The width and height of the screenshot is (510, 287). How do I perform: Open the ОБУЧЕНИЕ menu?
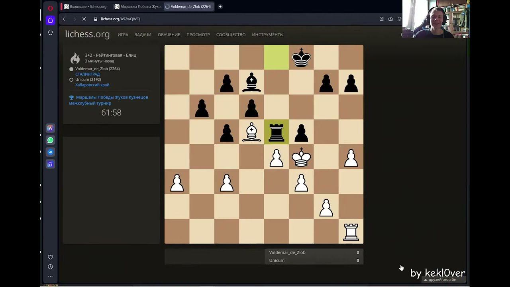169,35
